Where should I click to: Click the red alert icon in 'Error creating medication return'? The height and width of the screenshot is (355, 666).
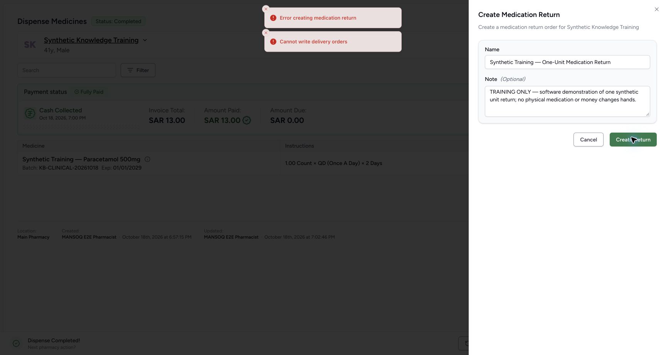[273, 18]
